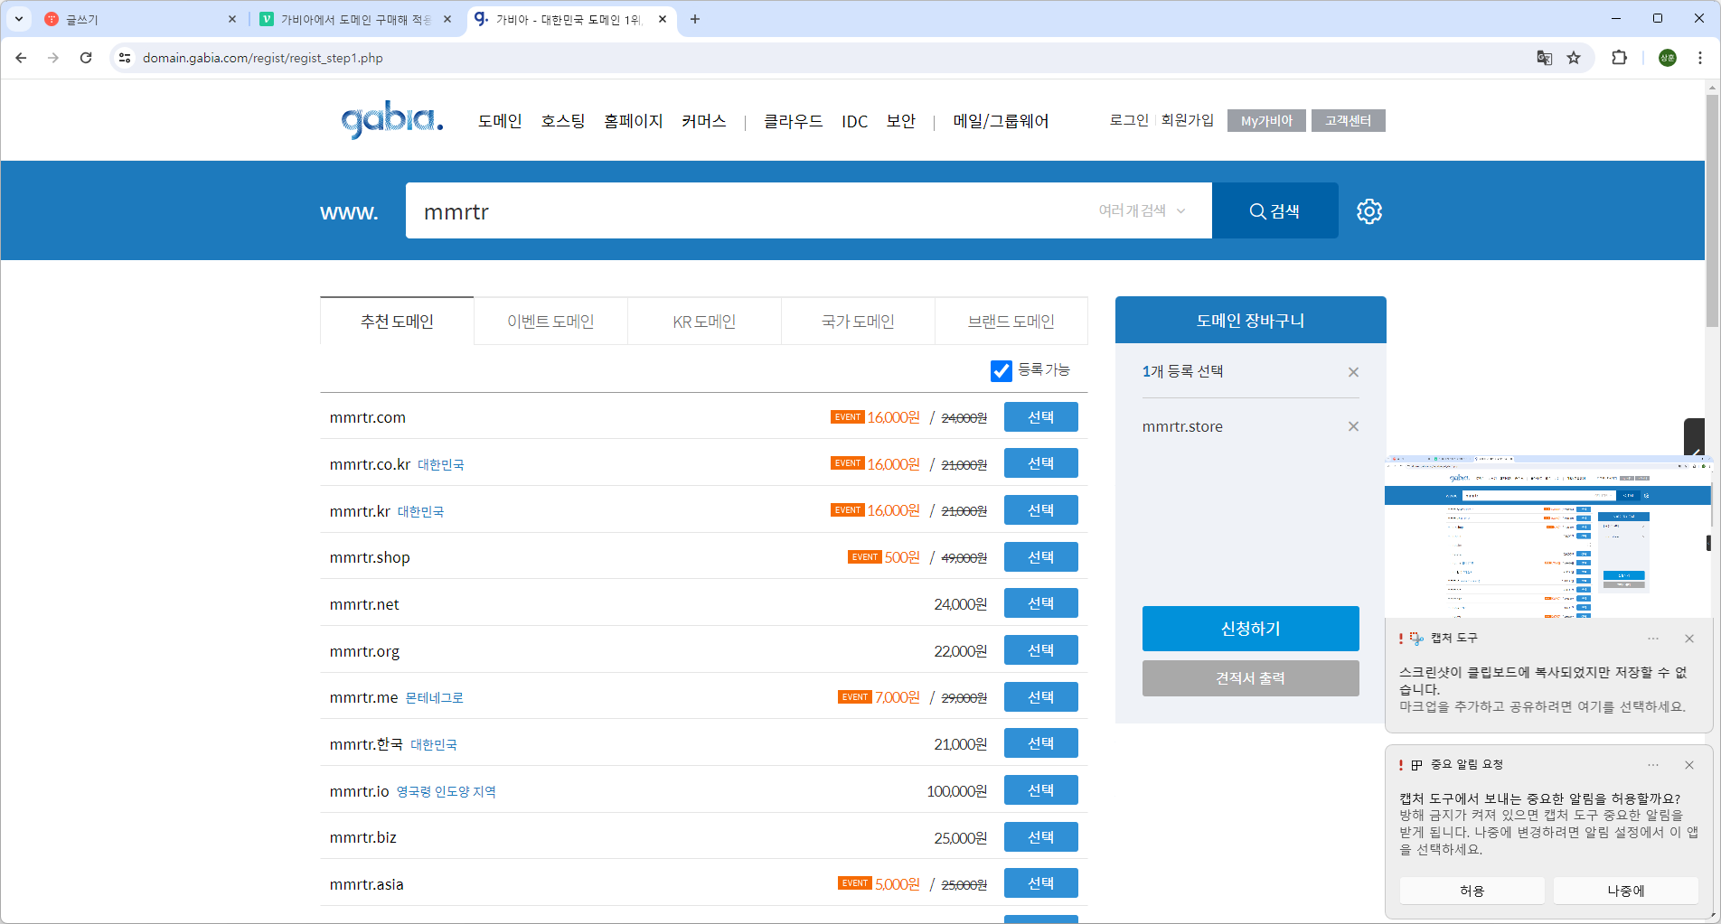Select mmrtr.한국 with its 선택 button
Viewport: 1721px width, 924px height.
pyautogui.click(x=1040, y=743)
